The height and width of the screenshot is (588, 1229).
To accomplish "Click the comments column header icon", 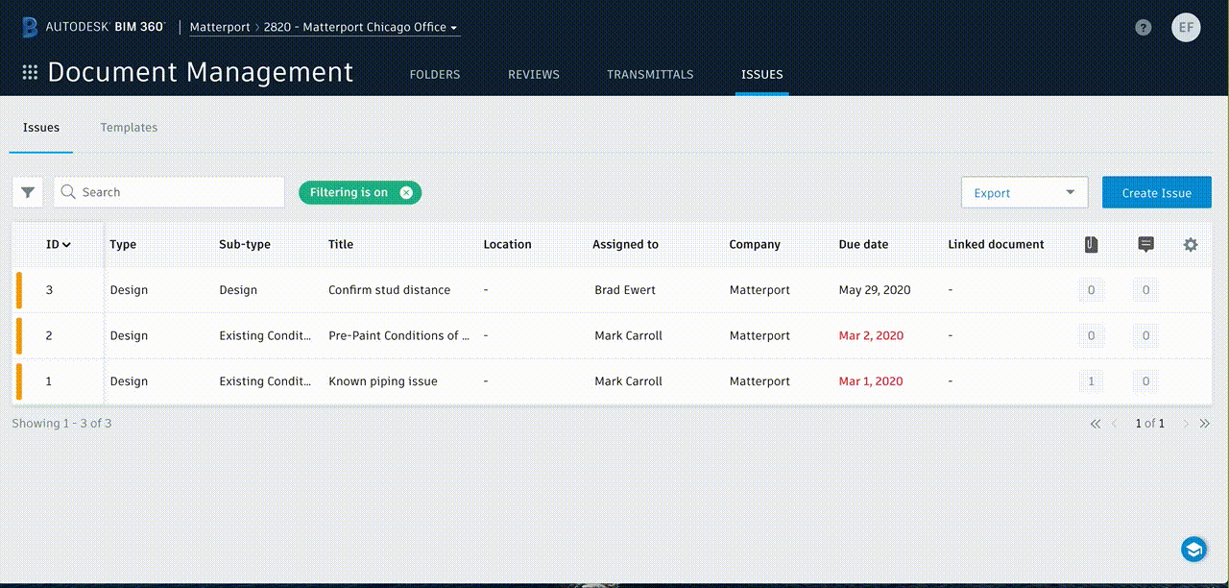I will point(1145,245).
